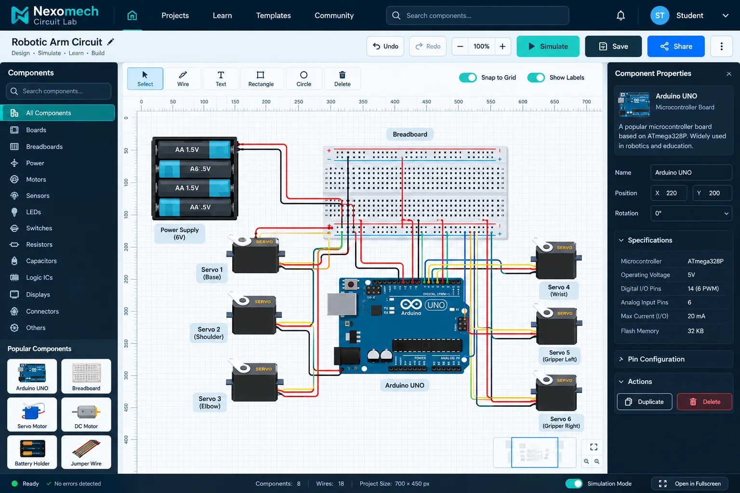Edit the X position field
This screenshot has width=740, height=493.
click(x=669, y=193)
